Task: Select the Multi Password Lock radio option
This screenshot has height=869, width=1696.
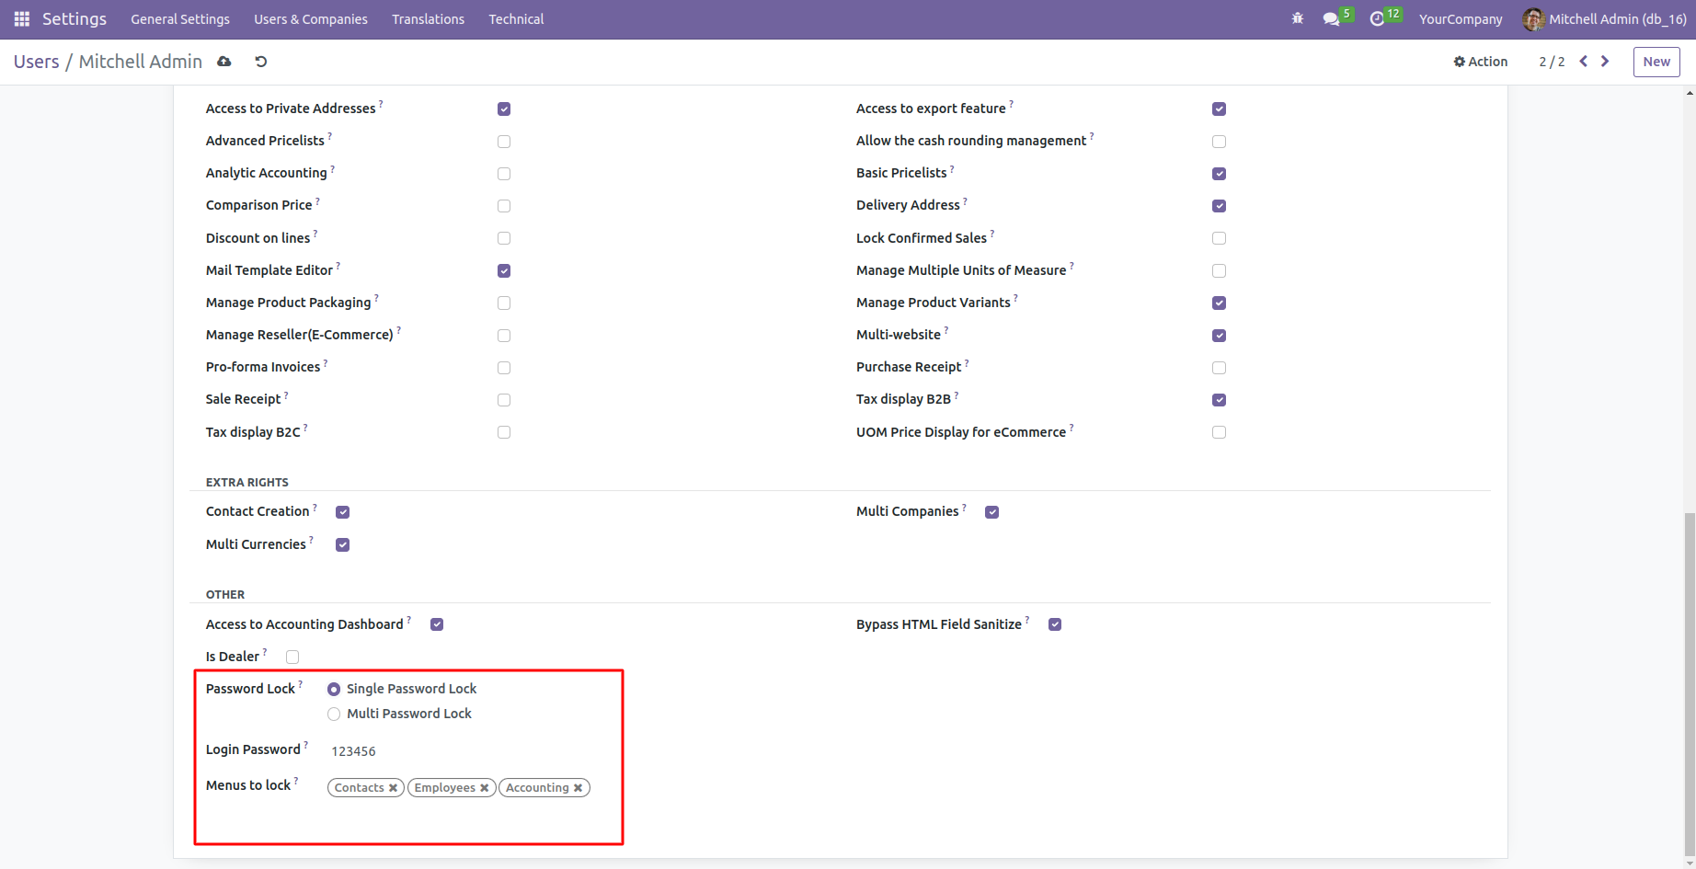Action: 334,715
